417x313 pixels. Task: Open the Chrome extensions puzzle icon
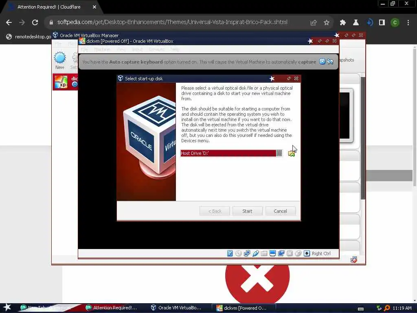(x=343, y=23)
